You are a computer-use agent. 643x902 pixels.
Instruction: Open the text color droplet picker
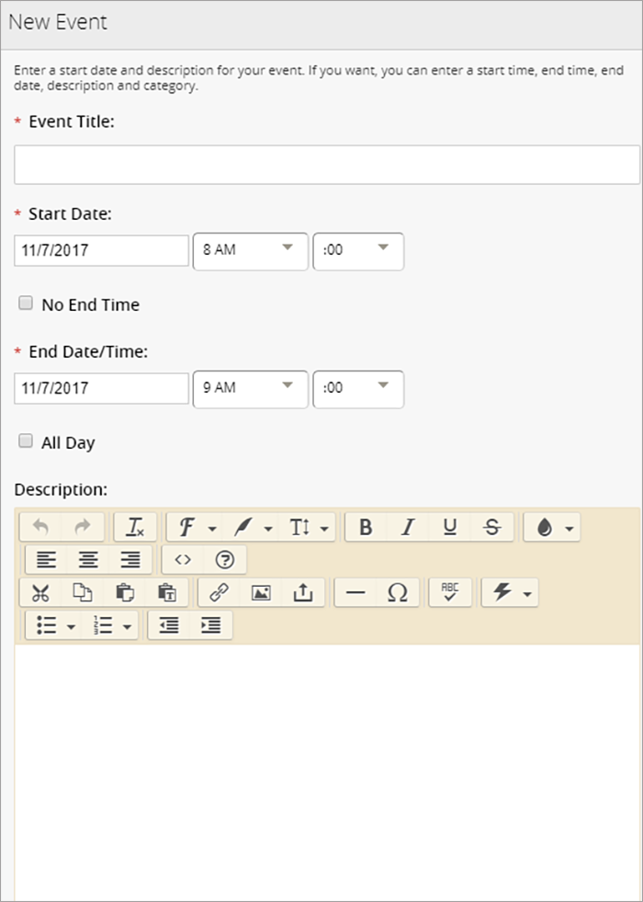[551, 527]
